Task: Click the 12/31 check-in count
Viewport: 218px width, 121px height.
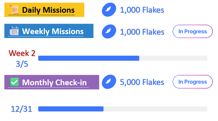Action: click(22, 109)
